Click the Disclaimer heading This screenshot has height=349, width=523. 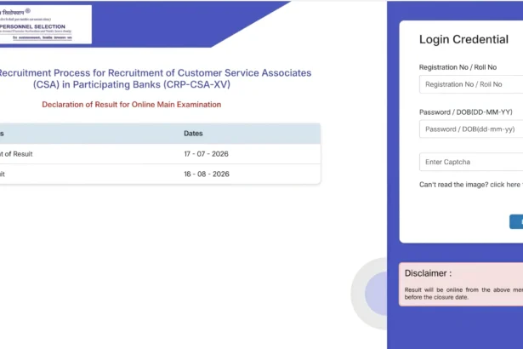click(x=428, y=273)
